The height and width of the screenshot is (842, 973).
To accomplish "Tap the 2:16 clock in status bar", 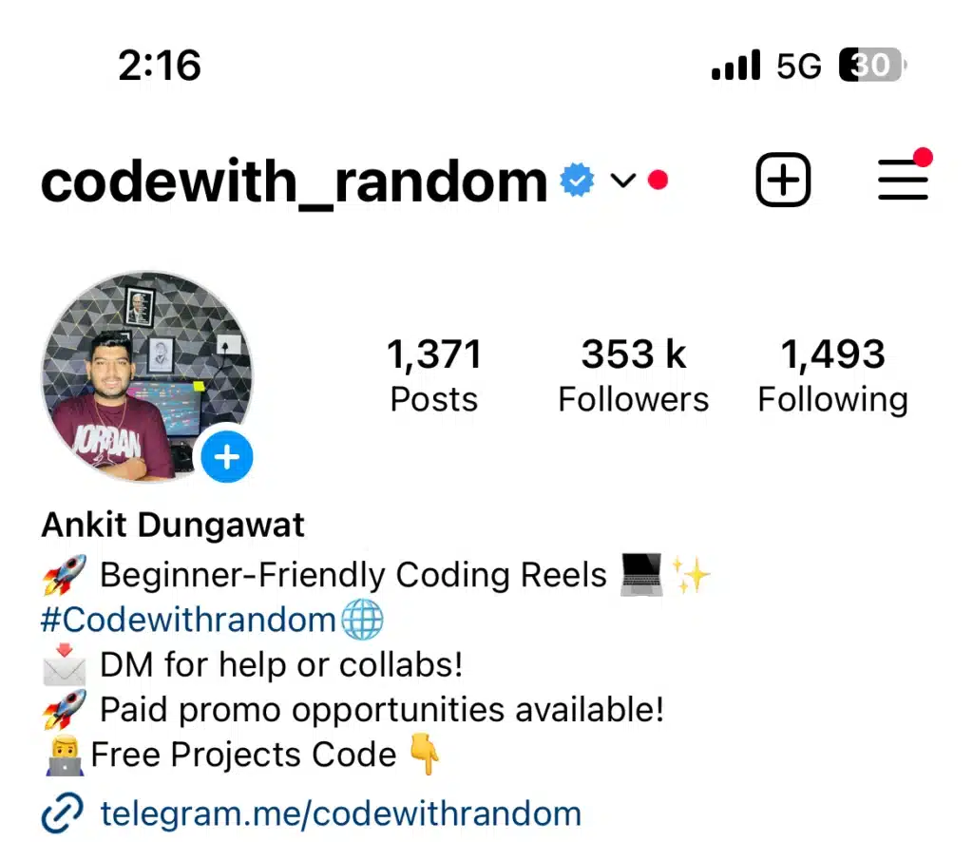I will tap(160, 66).
